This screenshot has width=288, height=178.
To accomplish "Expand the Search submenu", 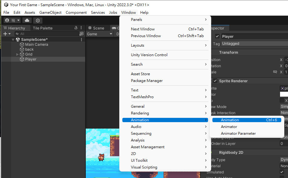I will 165,64.
